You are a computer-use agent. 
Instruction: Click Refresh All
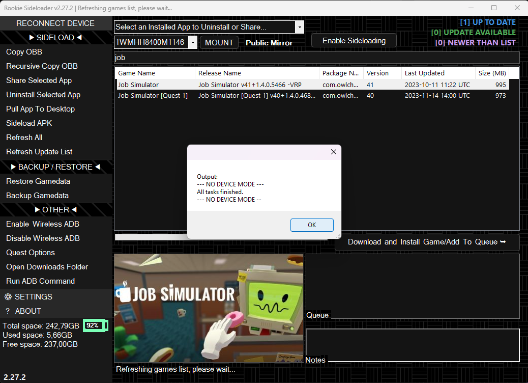(24, 138)
